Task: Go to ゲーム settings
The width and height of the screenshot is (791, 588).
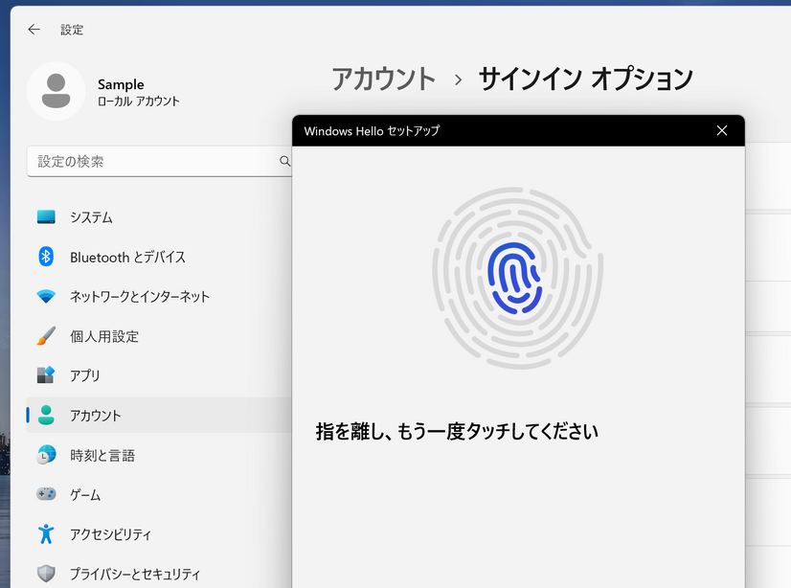Action: (159, 494)
